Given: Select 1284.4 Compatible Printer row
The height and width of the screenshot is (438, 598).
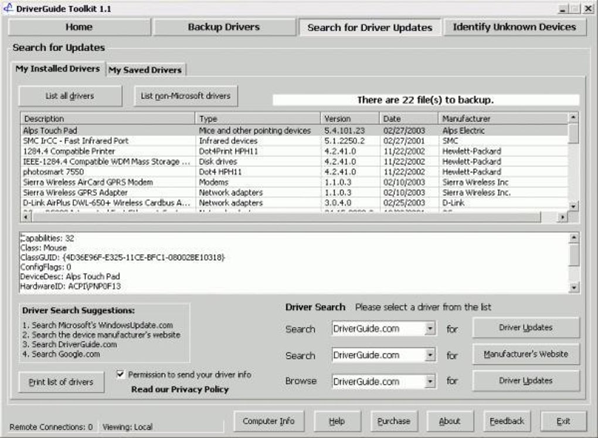Looking at the screenshot, I should (x=294, y=151).
